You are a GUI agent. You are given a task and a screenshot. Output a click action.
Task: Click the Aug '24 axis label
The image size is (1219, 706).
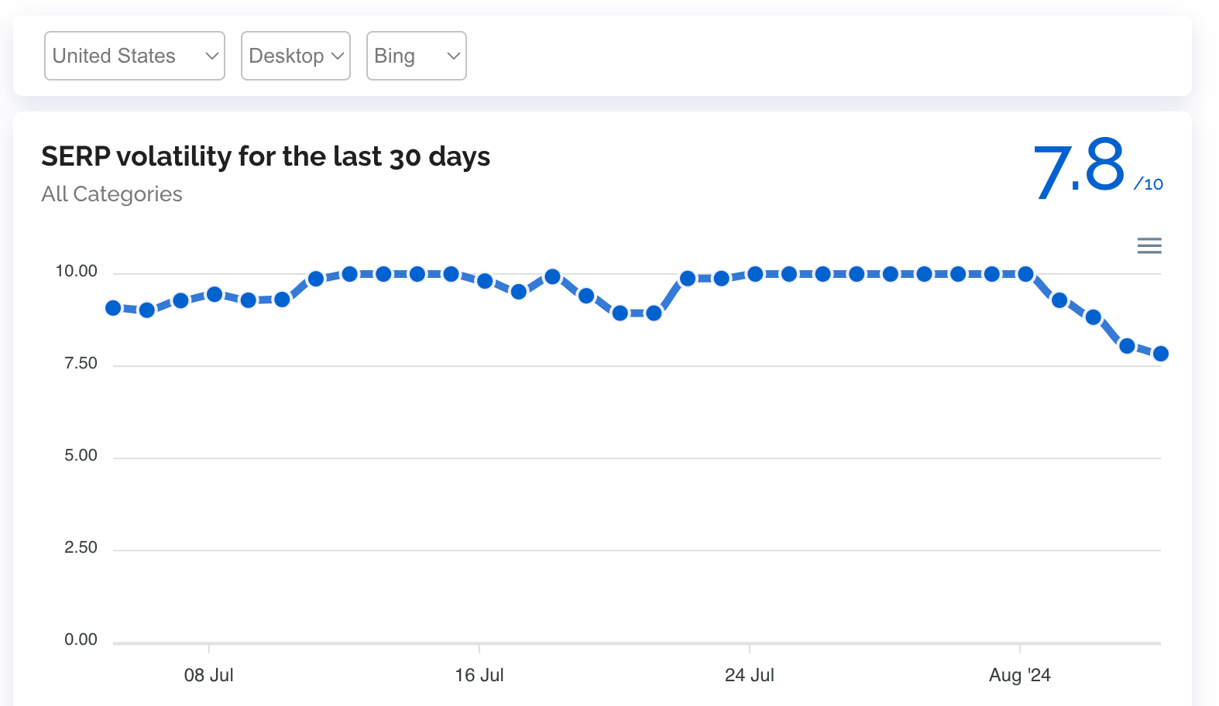coord(1019,674)
